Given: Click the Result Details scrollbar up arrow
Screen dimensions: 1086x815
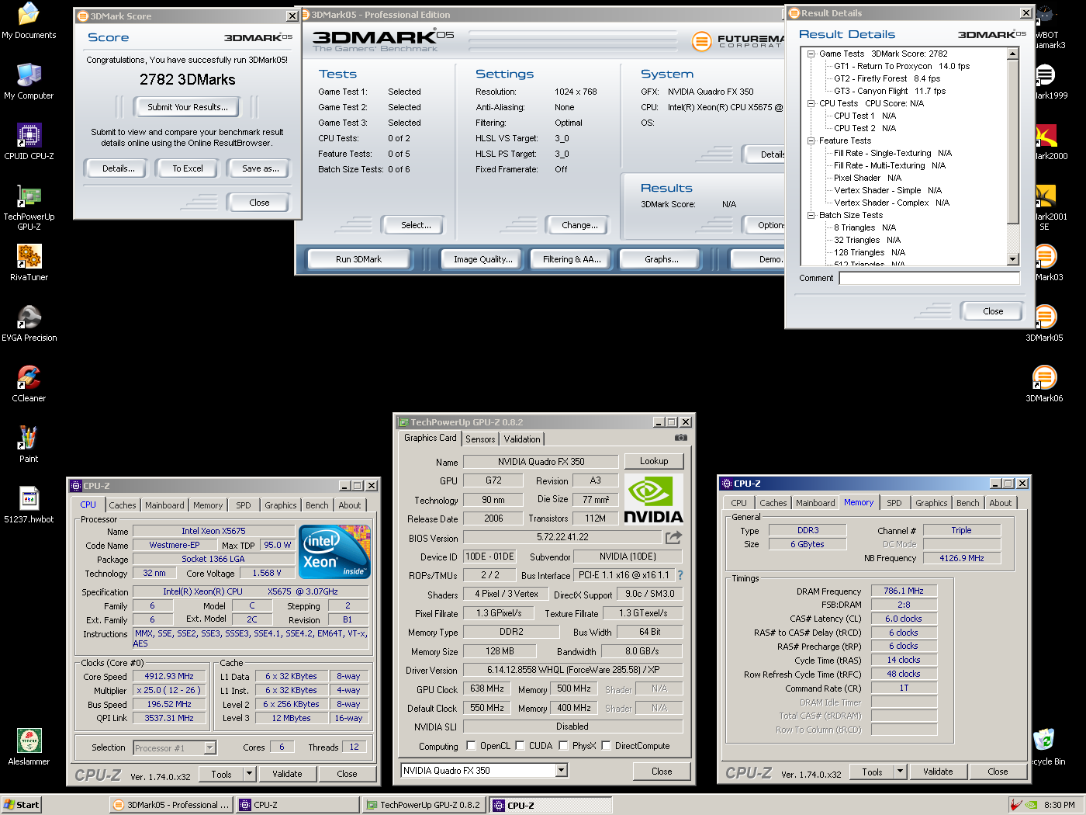Looking at the screenshot, I should 1012,54.
